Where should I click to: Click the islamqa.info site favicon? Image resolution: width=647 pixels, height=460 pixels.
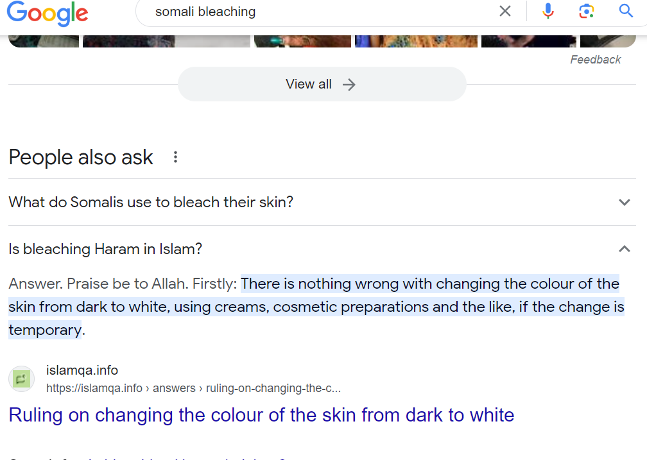click(x=21, y=379)
